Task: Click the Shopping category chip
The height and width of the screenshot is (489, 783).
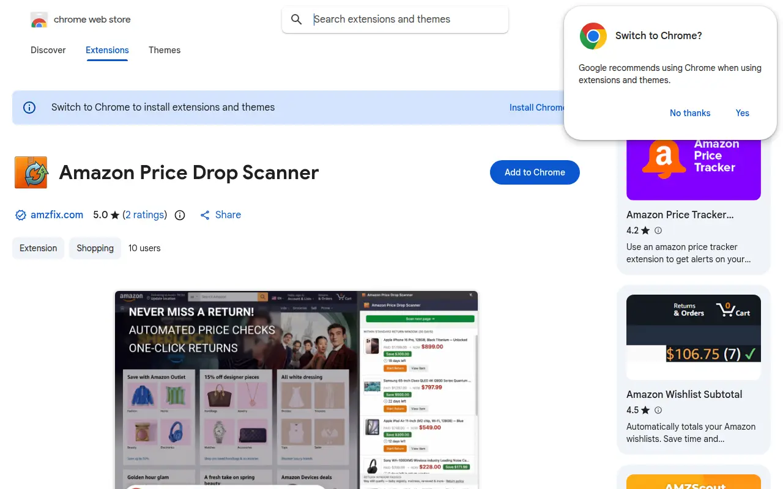Action: pyautogui.click(x=95, y=248)
